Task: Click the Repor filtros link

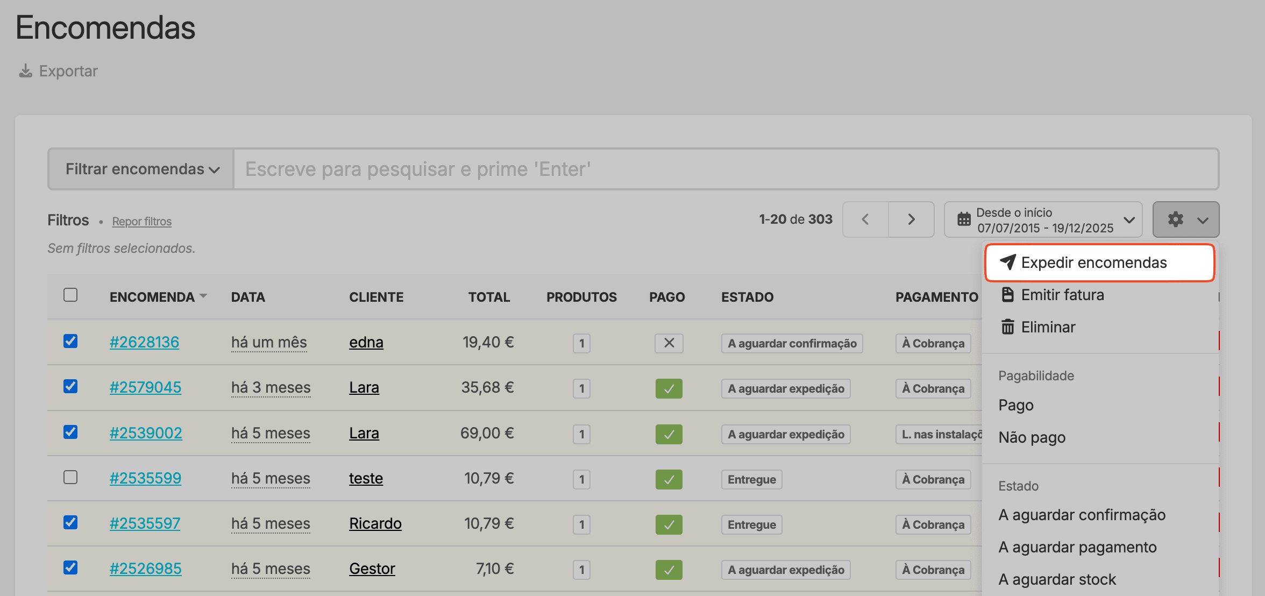Action: tap(141, 222)
